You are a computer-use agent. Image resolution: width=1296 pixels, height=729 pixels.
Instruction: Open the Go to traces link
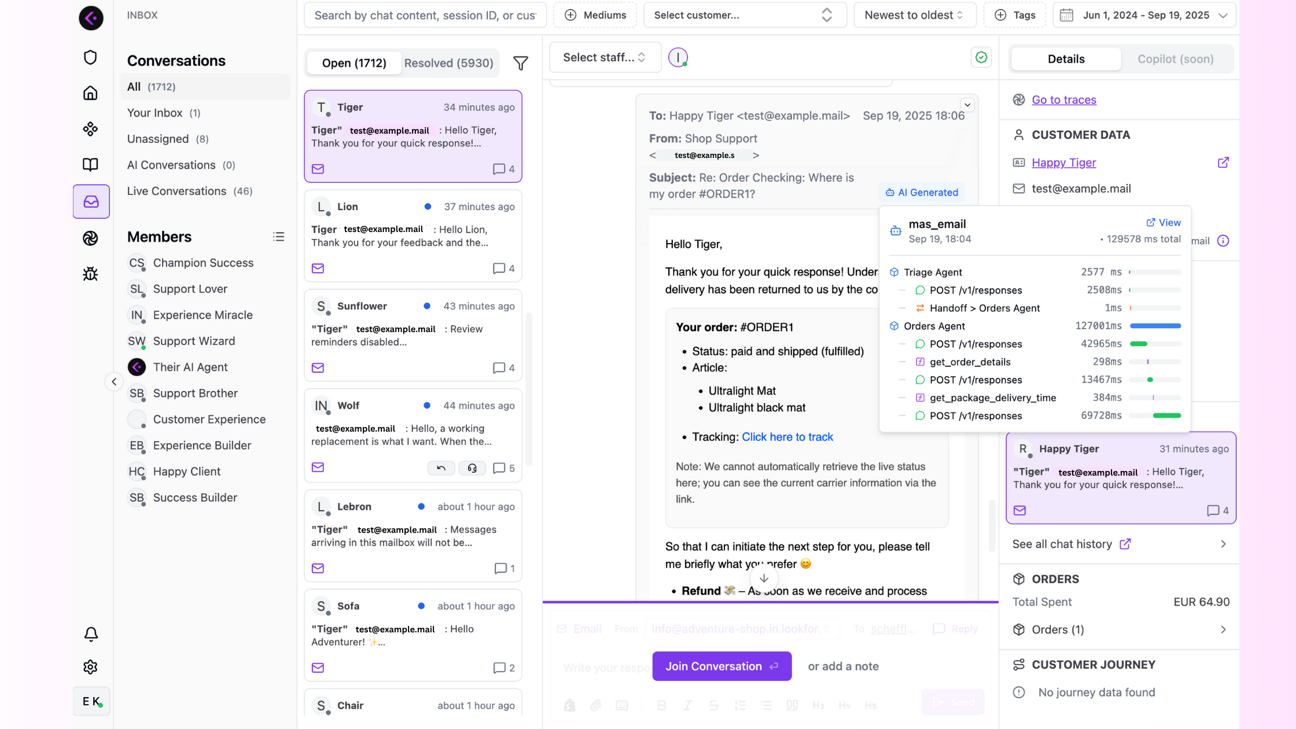point(1063,100)
